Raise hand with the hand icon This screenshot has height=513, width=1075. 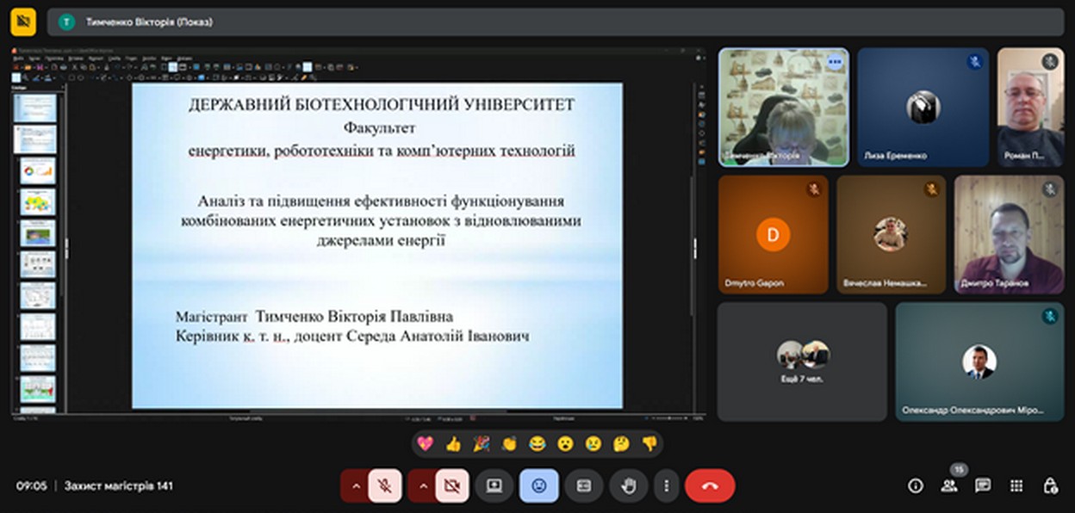point(629,486)
